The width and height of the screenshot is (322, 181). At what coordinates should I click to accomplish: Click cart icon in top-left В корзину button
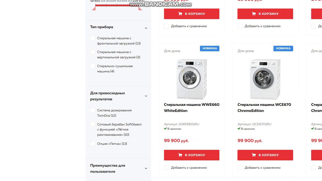(x=180, y=14)
